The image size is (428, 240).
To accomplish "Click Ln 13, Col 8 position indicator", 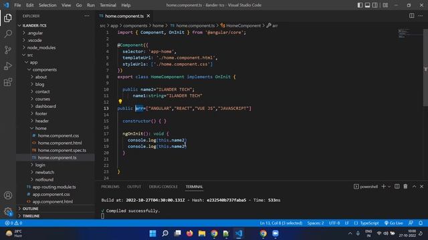I will pos(281,223).
